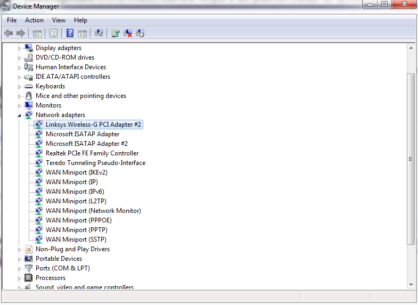
Task: Click the mouse icon beside Mice category
Action: [29, 96]
